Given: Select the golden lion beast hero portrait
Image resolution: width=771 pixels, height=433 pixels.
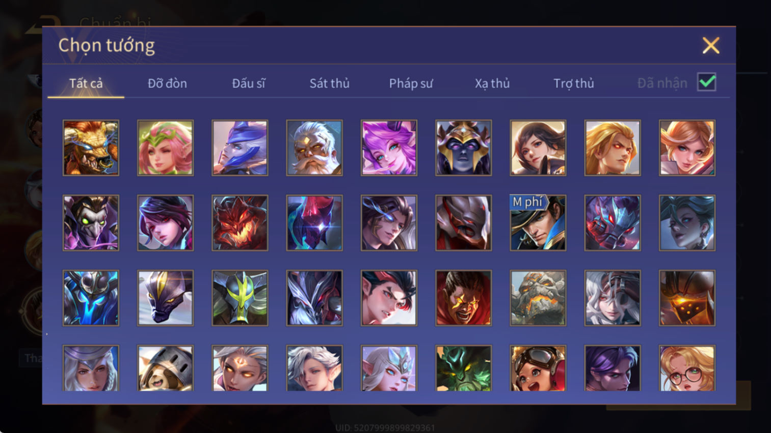Looking at the screenshot, I should [91, 148].
